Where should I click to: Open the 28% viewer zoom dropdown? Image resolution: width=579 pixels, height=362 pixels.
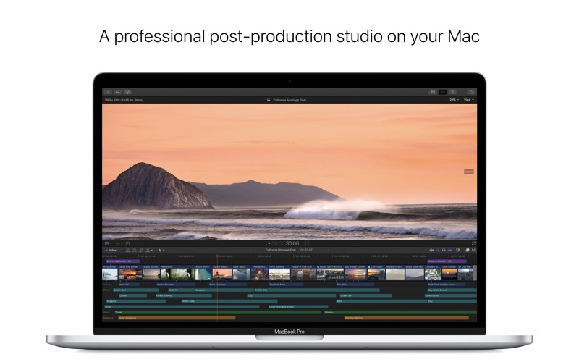click(454, 100)
